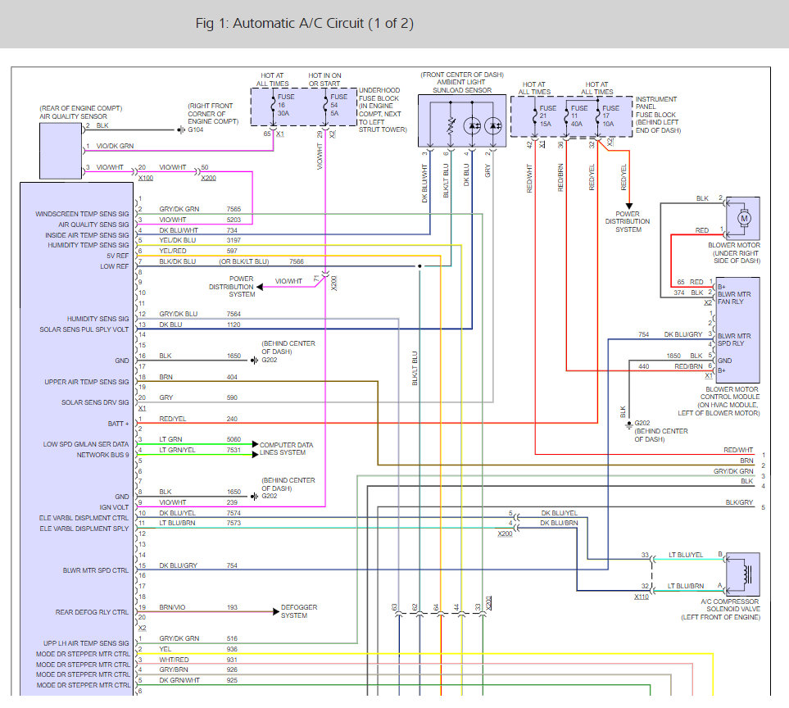Click the X100 connector label

pyautogui.click(x=145, y=178)
